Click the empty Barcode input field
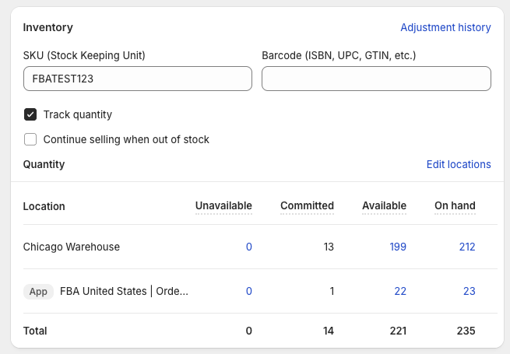 tap(376, 79)
